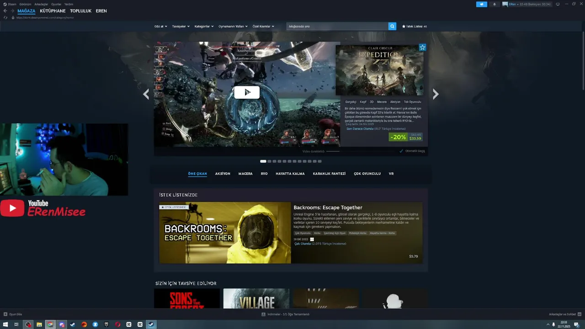Click the back navigation arrow in Steam
Image resolution: width=585 pixels, height=329 pixels.
click(5, 11)
